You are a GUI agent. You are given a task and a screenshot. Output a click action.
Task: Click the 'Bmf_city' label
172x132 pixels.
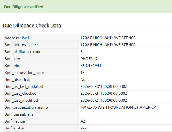click(12, 59)
